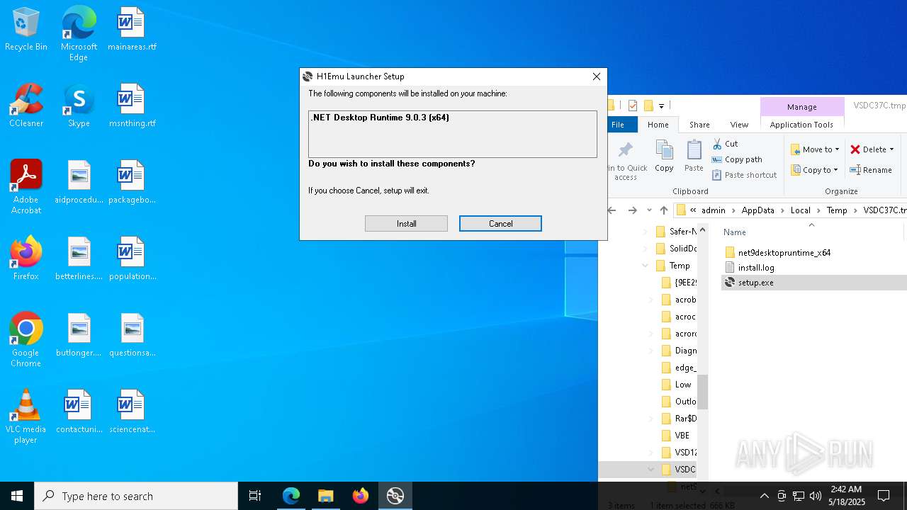Open File Explorer from taskbar

coord(325,496)
